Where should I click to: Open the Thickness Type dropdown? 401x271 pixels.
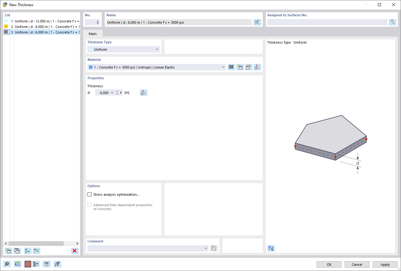pyautogui.click(x=157, y=49)
